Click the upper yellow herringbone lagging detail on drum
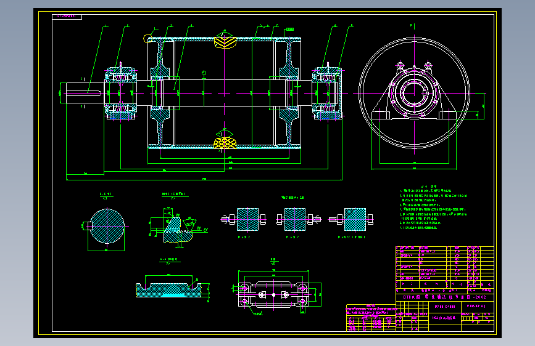Screen dimensions: 535x346 [225, 42]
